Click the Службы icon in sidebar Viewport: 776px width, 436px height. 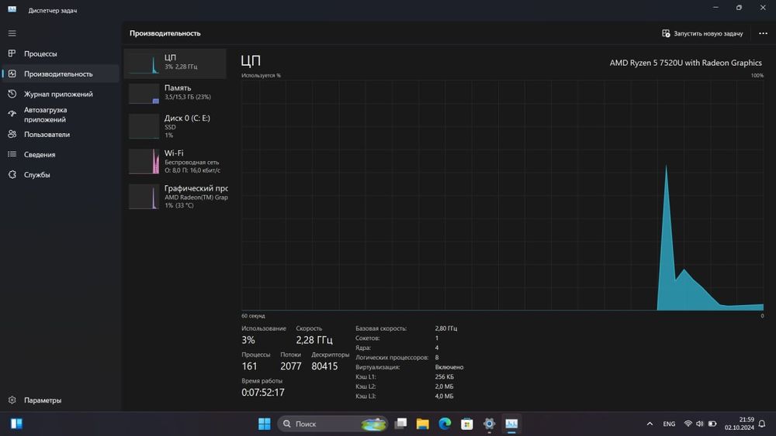pos(12,174)
